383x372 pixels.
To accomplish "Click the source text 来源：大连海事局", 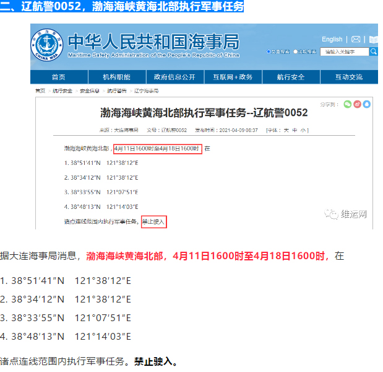I will [x=119, y=130].
